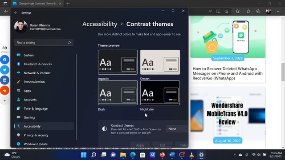Open taskbar Search
The height and width of the screenshot is (160, 285).
tap(94, 155)
